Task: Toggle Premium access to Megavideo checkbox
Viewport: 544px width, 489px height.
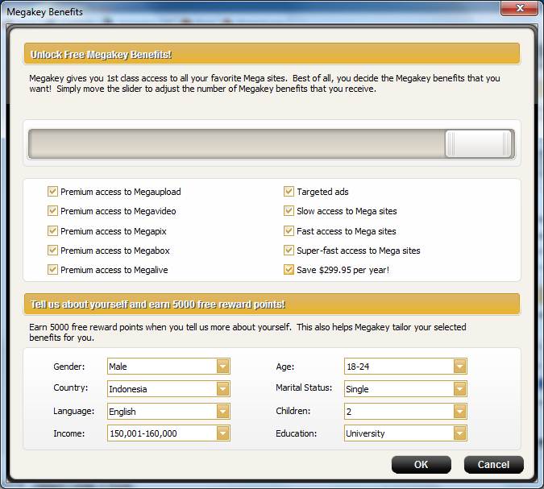Action: tap(52, 210)
